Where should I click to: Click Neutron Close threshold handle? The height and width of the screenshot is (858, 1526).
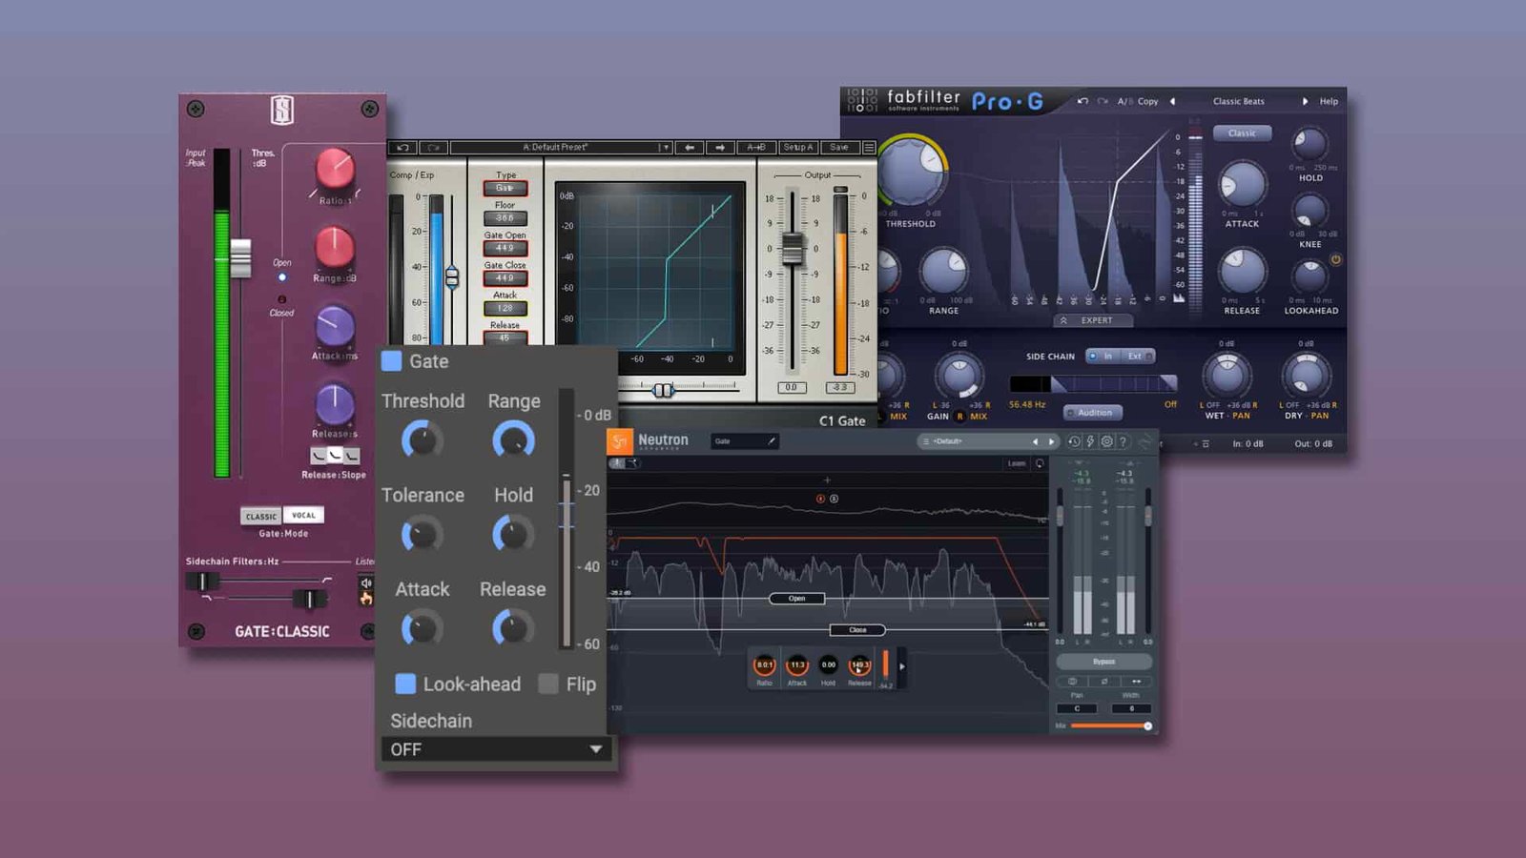857,629
